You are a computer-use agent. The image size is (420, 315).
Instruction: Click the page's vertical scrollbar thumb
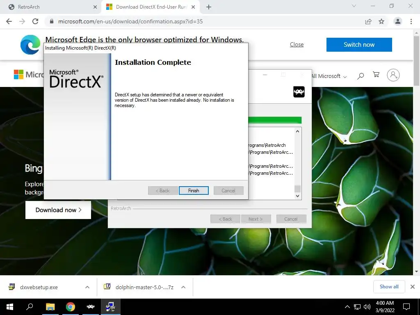(416, 60)
